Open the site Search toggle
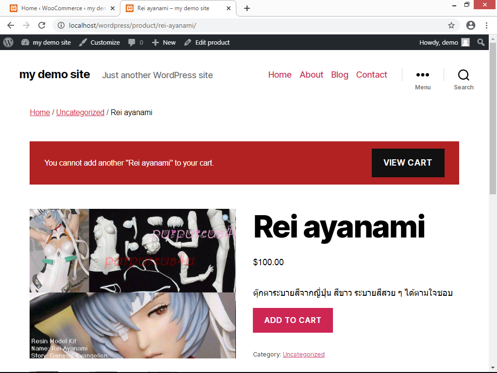This screenshot has width=497, height=373. click(464, 80)
